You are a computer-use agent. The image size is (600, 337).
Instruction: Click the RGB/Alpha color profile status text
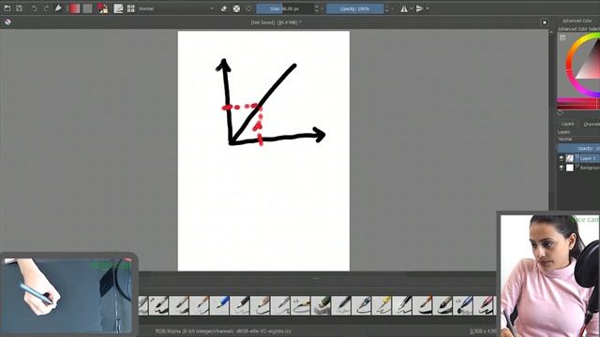[x=223, y=331]
